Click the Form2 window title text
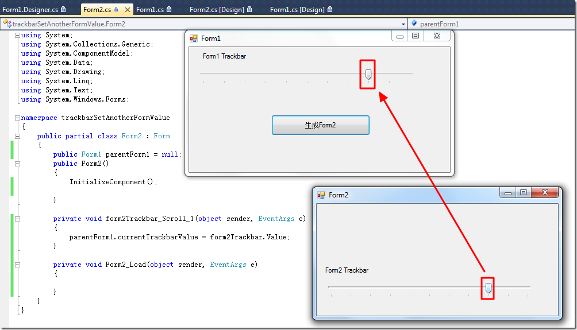This screenshot has width=577, height=330. (338, 195)
